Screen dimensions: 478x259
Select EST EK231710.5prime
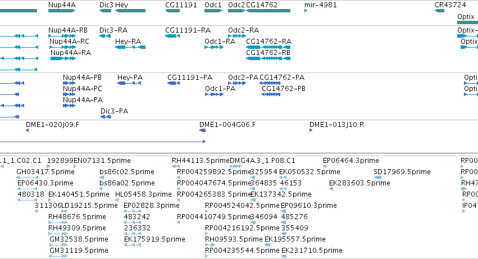click(x=284, y=256)
